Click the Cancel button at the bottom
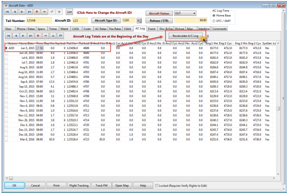Screen dimensions: 287x193 [35, 186]
